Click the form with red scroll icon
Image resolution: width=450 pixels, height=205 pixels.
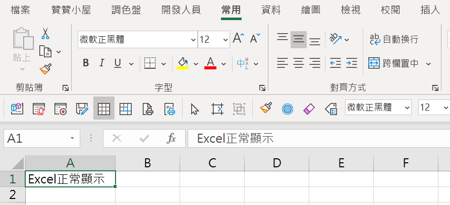38,109
